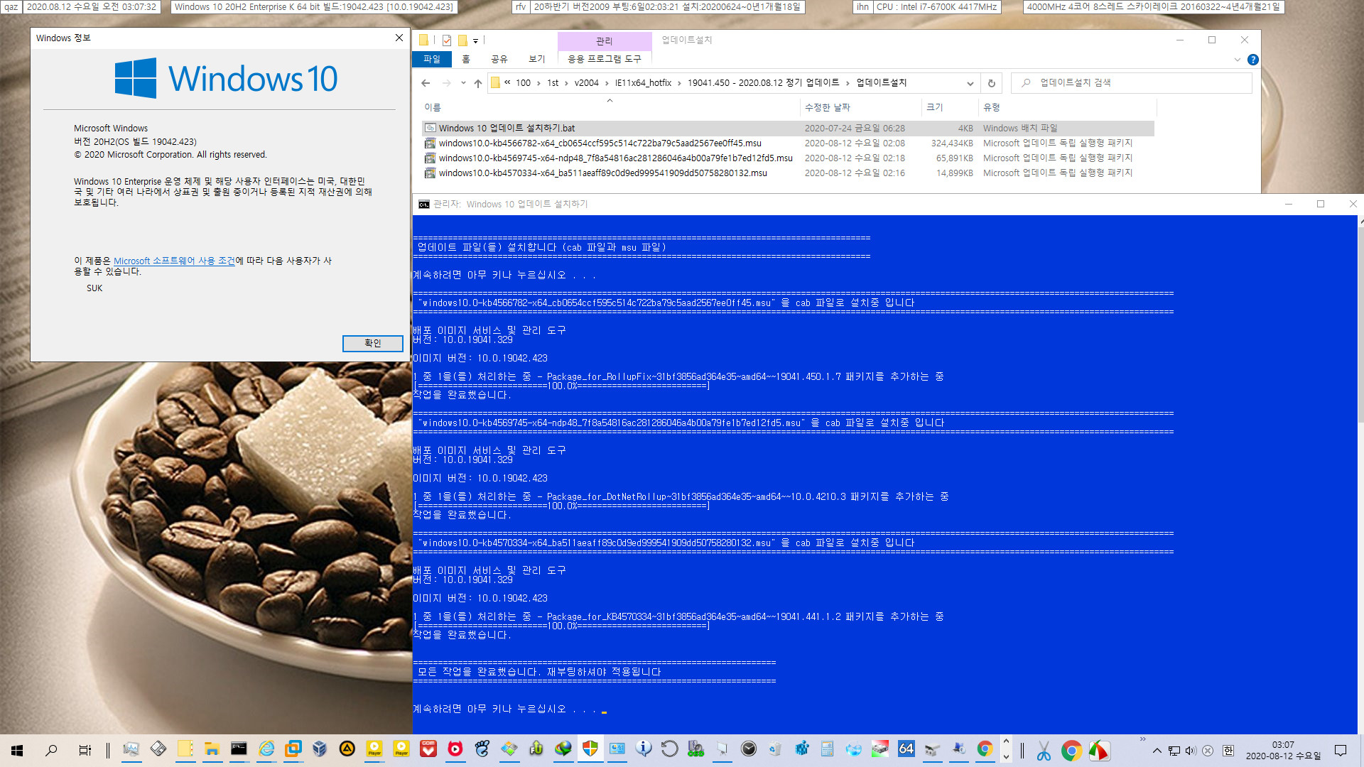1364x767 pixels.
Task: Go back in Explorer window
Action: [426, 83]
